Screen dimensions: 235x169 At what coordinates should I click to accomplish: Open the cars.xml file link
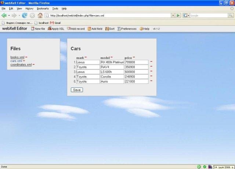click(16, 61)
